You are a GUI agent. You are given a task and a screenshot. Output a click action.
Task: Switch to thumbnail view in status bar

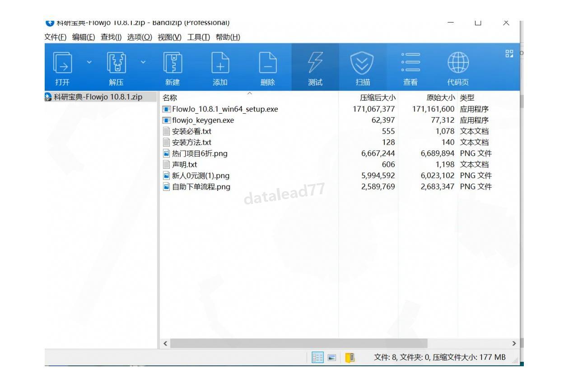[332, 358]
